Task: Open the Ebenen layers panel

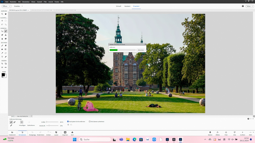Action: [210, 133]
